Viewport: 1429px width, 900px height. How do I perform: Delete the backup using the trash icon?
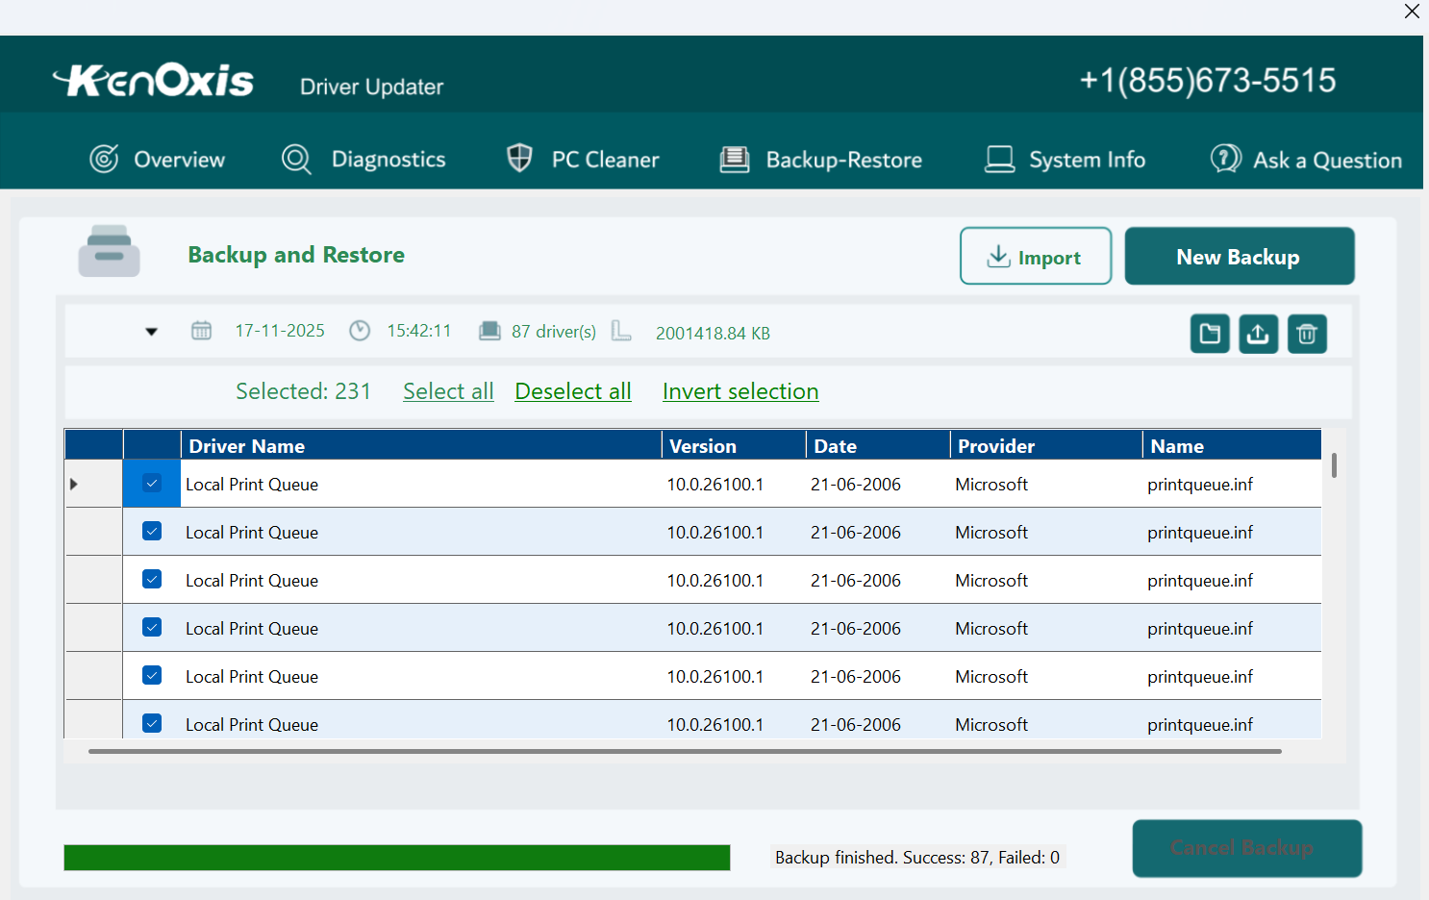point(1307,334)
